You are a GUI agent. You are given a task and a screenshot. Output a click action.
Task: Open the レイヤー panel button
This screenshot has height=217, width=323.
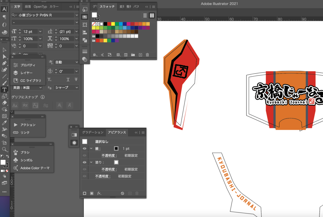click(26, 73)
